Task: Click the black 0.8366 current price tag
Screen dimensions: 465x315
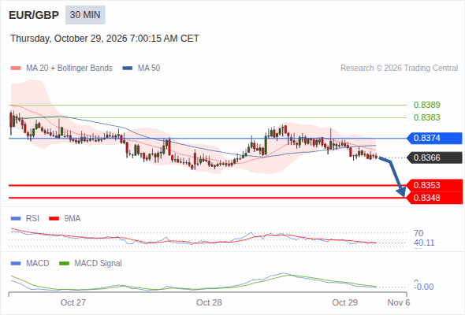Action: [434, 157]
